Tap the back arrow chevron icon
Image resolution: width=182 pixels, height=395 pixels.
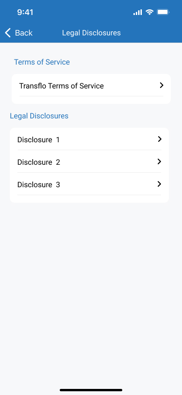tap(8, 33)
